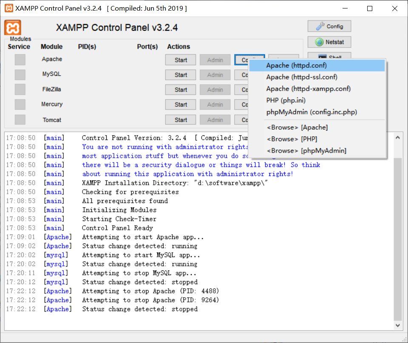This screenshot has width=408, height=343.
Task: Open Config with the wrench icon
Action: (329, 26)
